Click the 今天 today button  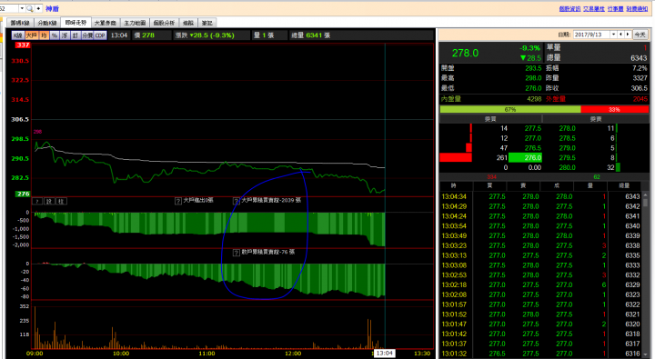(640, 35)
